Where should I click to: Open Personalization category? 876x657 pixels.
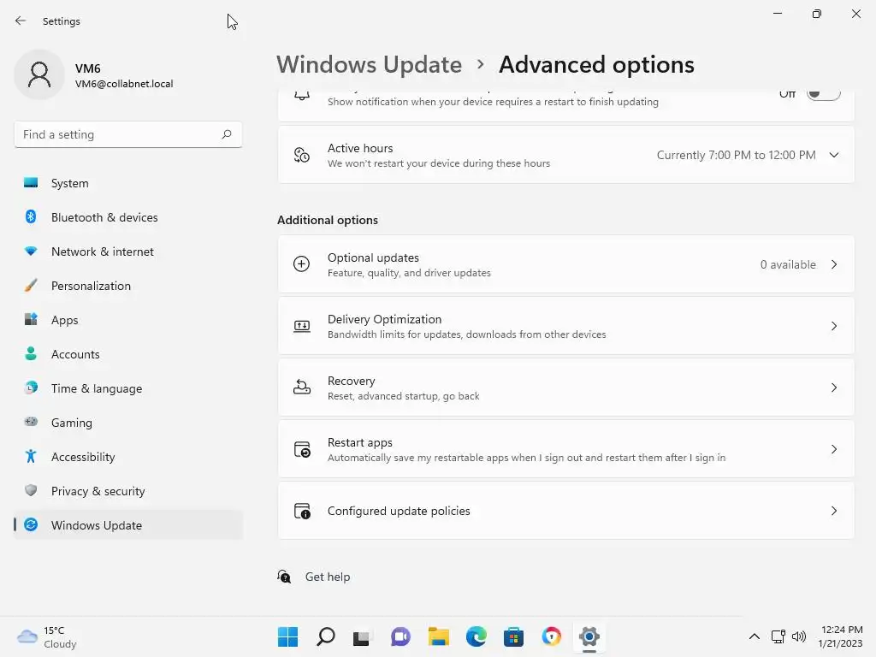128,286
